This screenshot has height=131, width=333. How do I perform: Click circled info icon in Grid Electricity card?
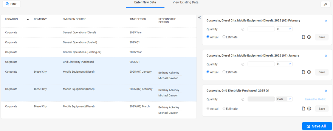[x=309, y=109]
